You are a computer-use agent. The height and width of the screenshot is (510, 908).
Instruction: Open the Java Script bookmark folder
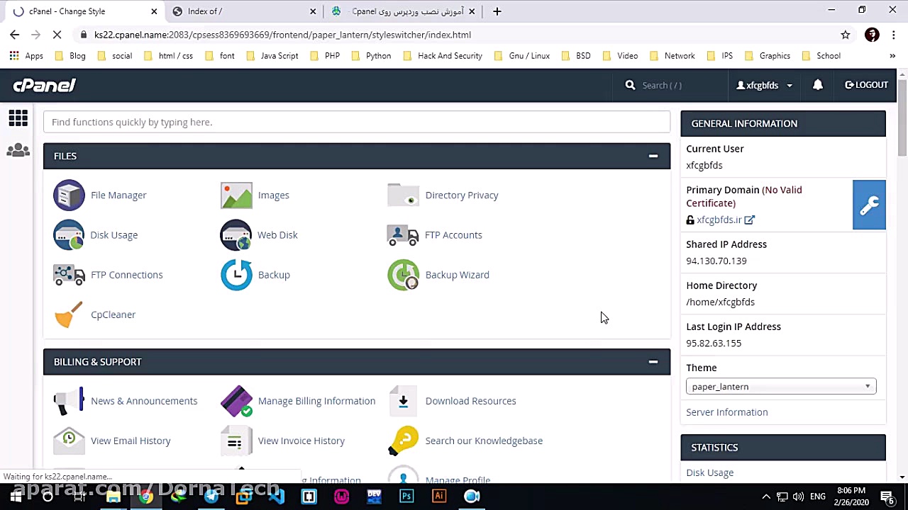tap(272, 56)
